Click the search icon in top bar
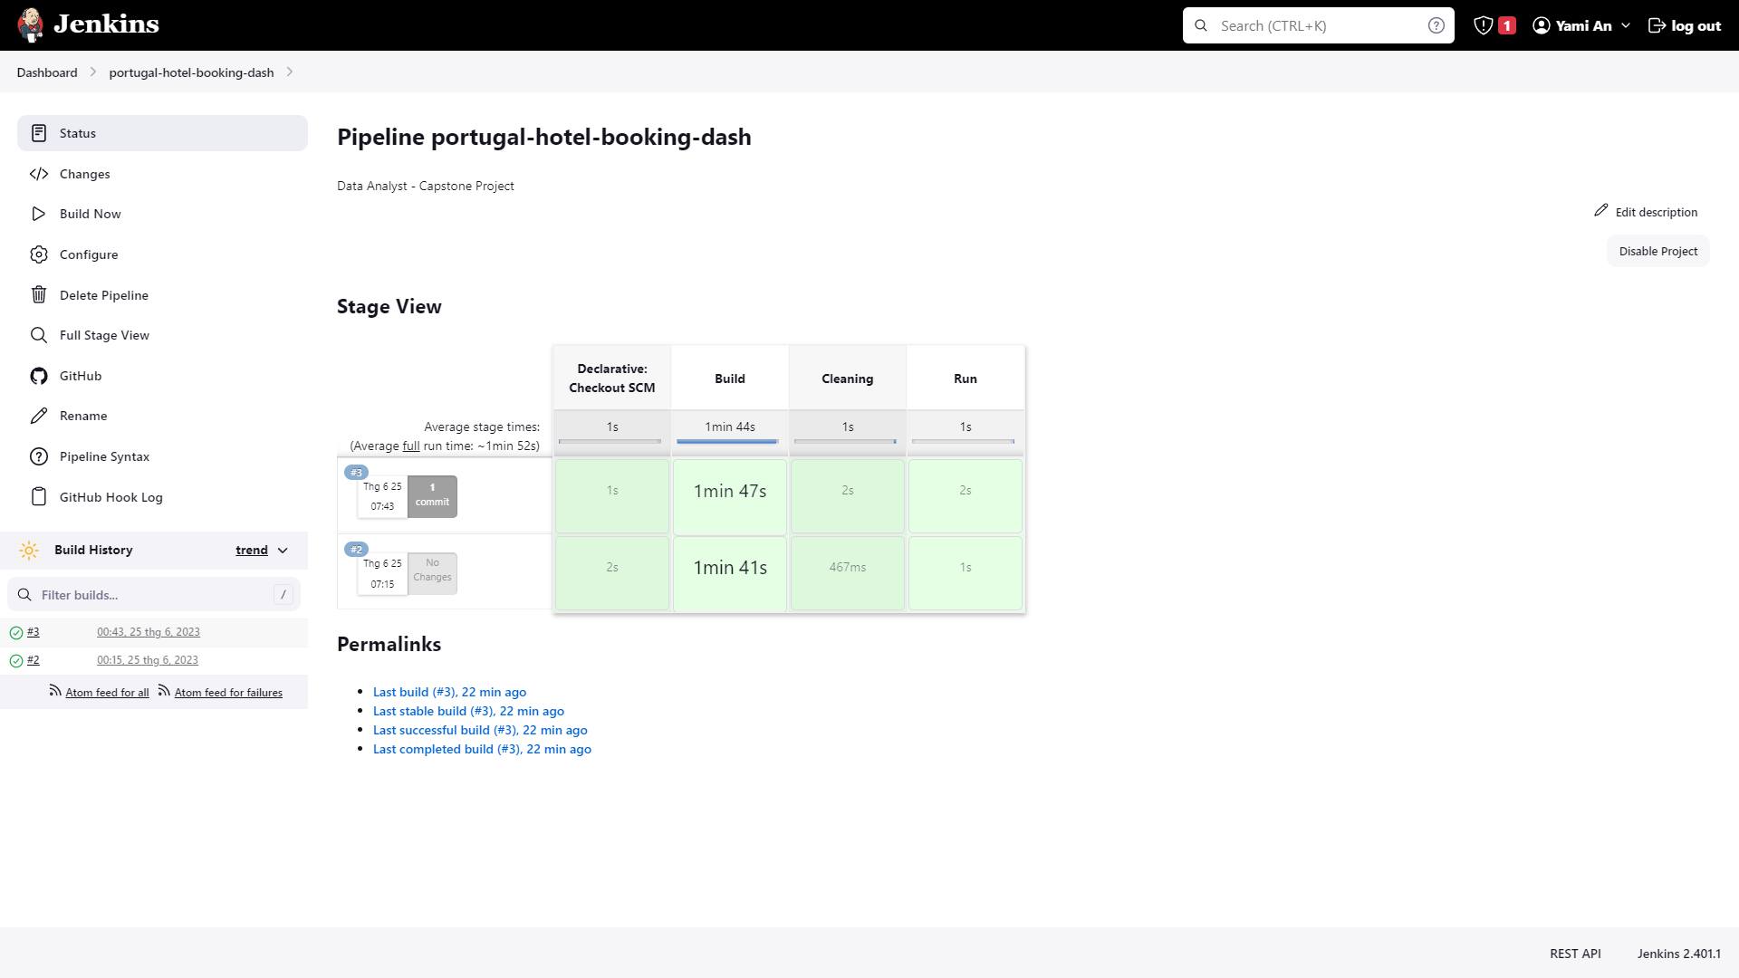 1202,25
